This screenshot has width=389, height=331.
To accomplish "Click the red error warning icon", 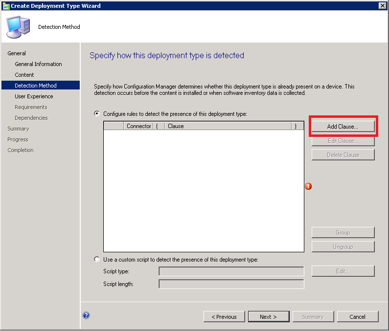I will tap(308, 186).
